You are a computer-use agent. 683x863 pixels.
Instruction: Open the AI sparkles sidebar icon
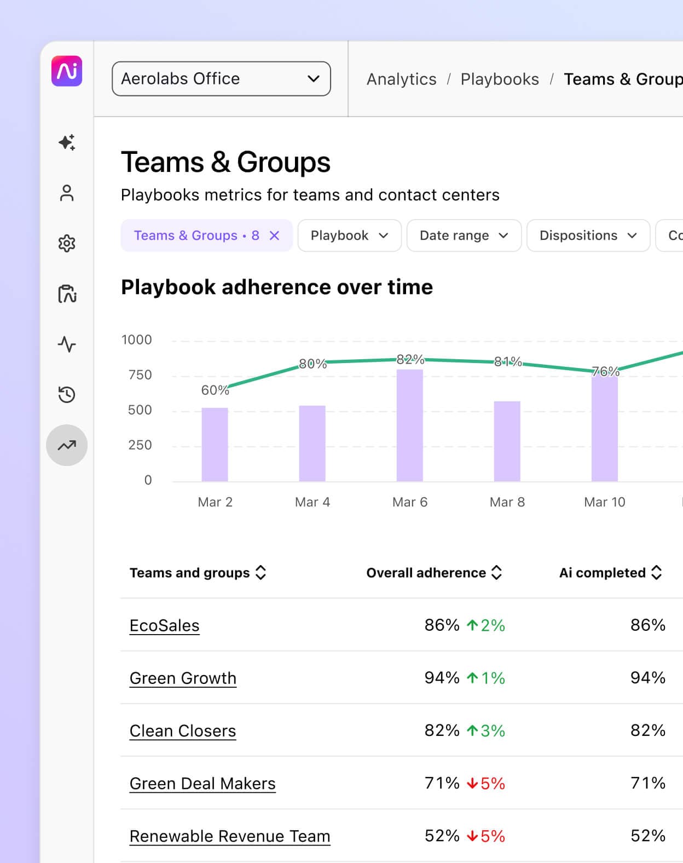pos(67,142)
